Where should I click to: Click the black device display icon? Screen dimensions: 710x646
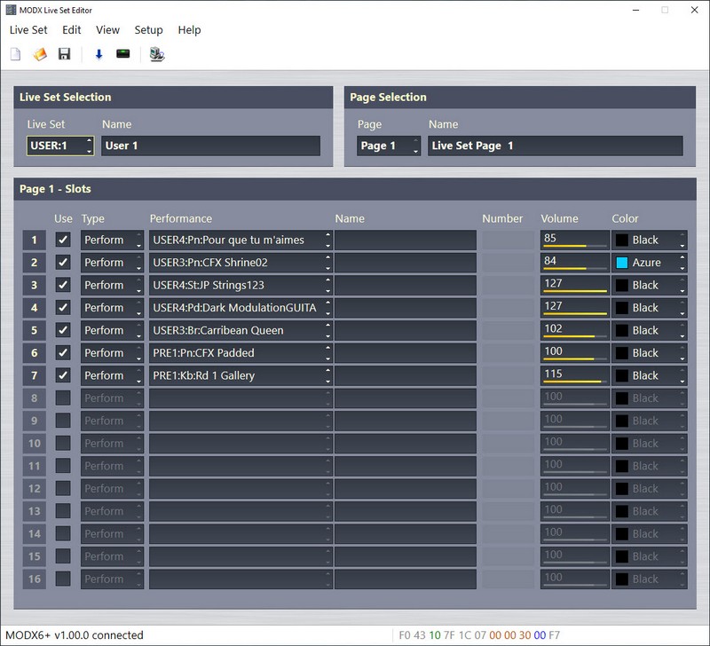[122, 55]
